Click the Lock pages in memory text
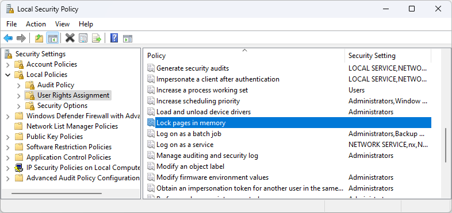 [191, 123]
